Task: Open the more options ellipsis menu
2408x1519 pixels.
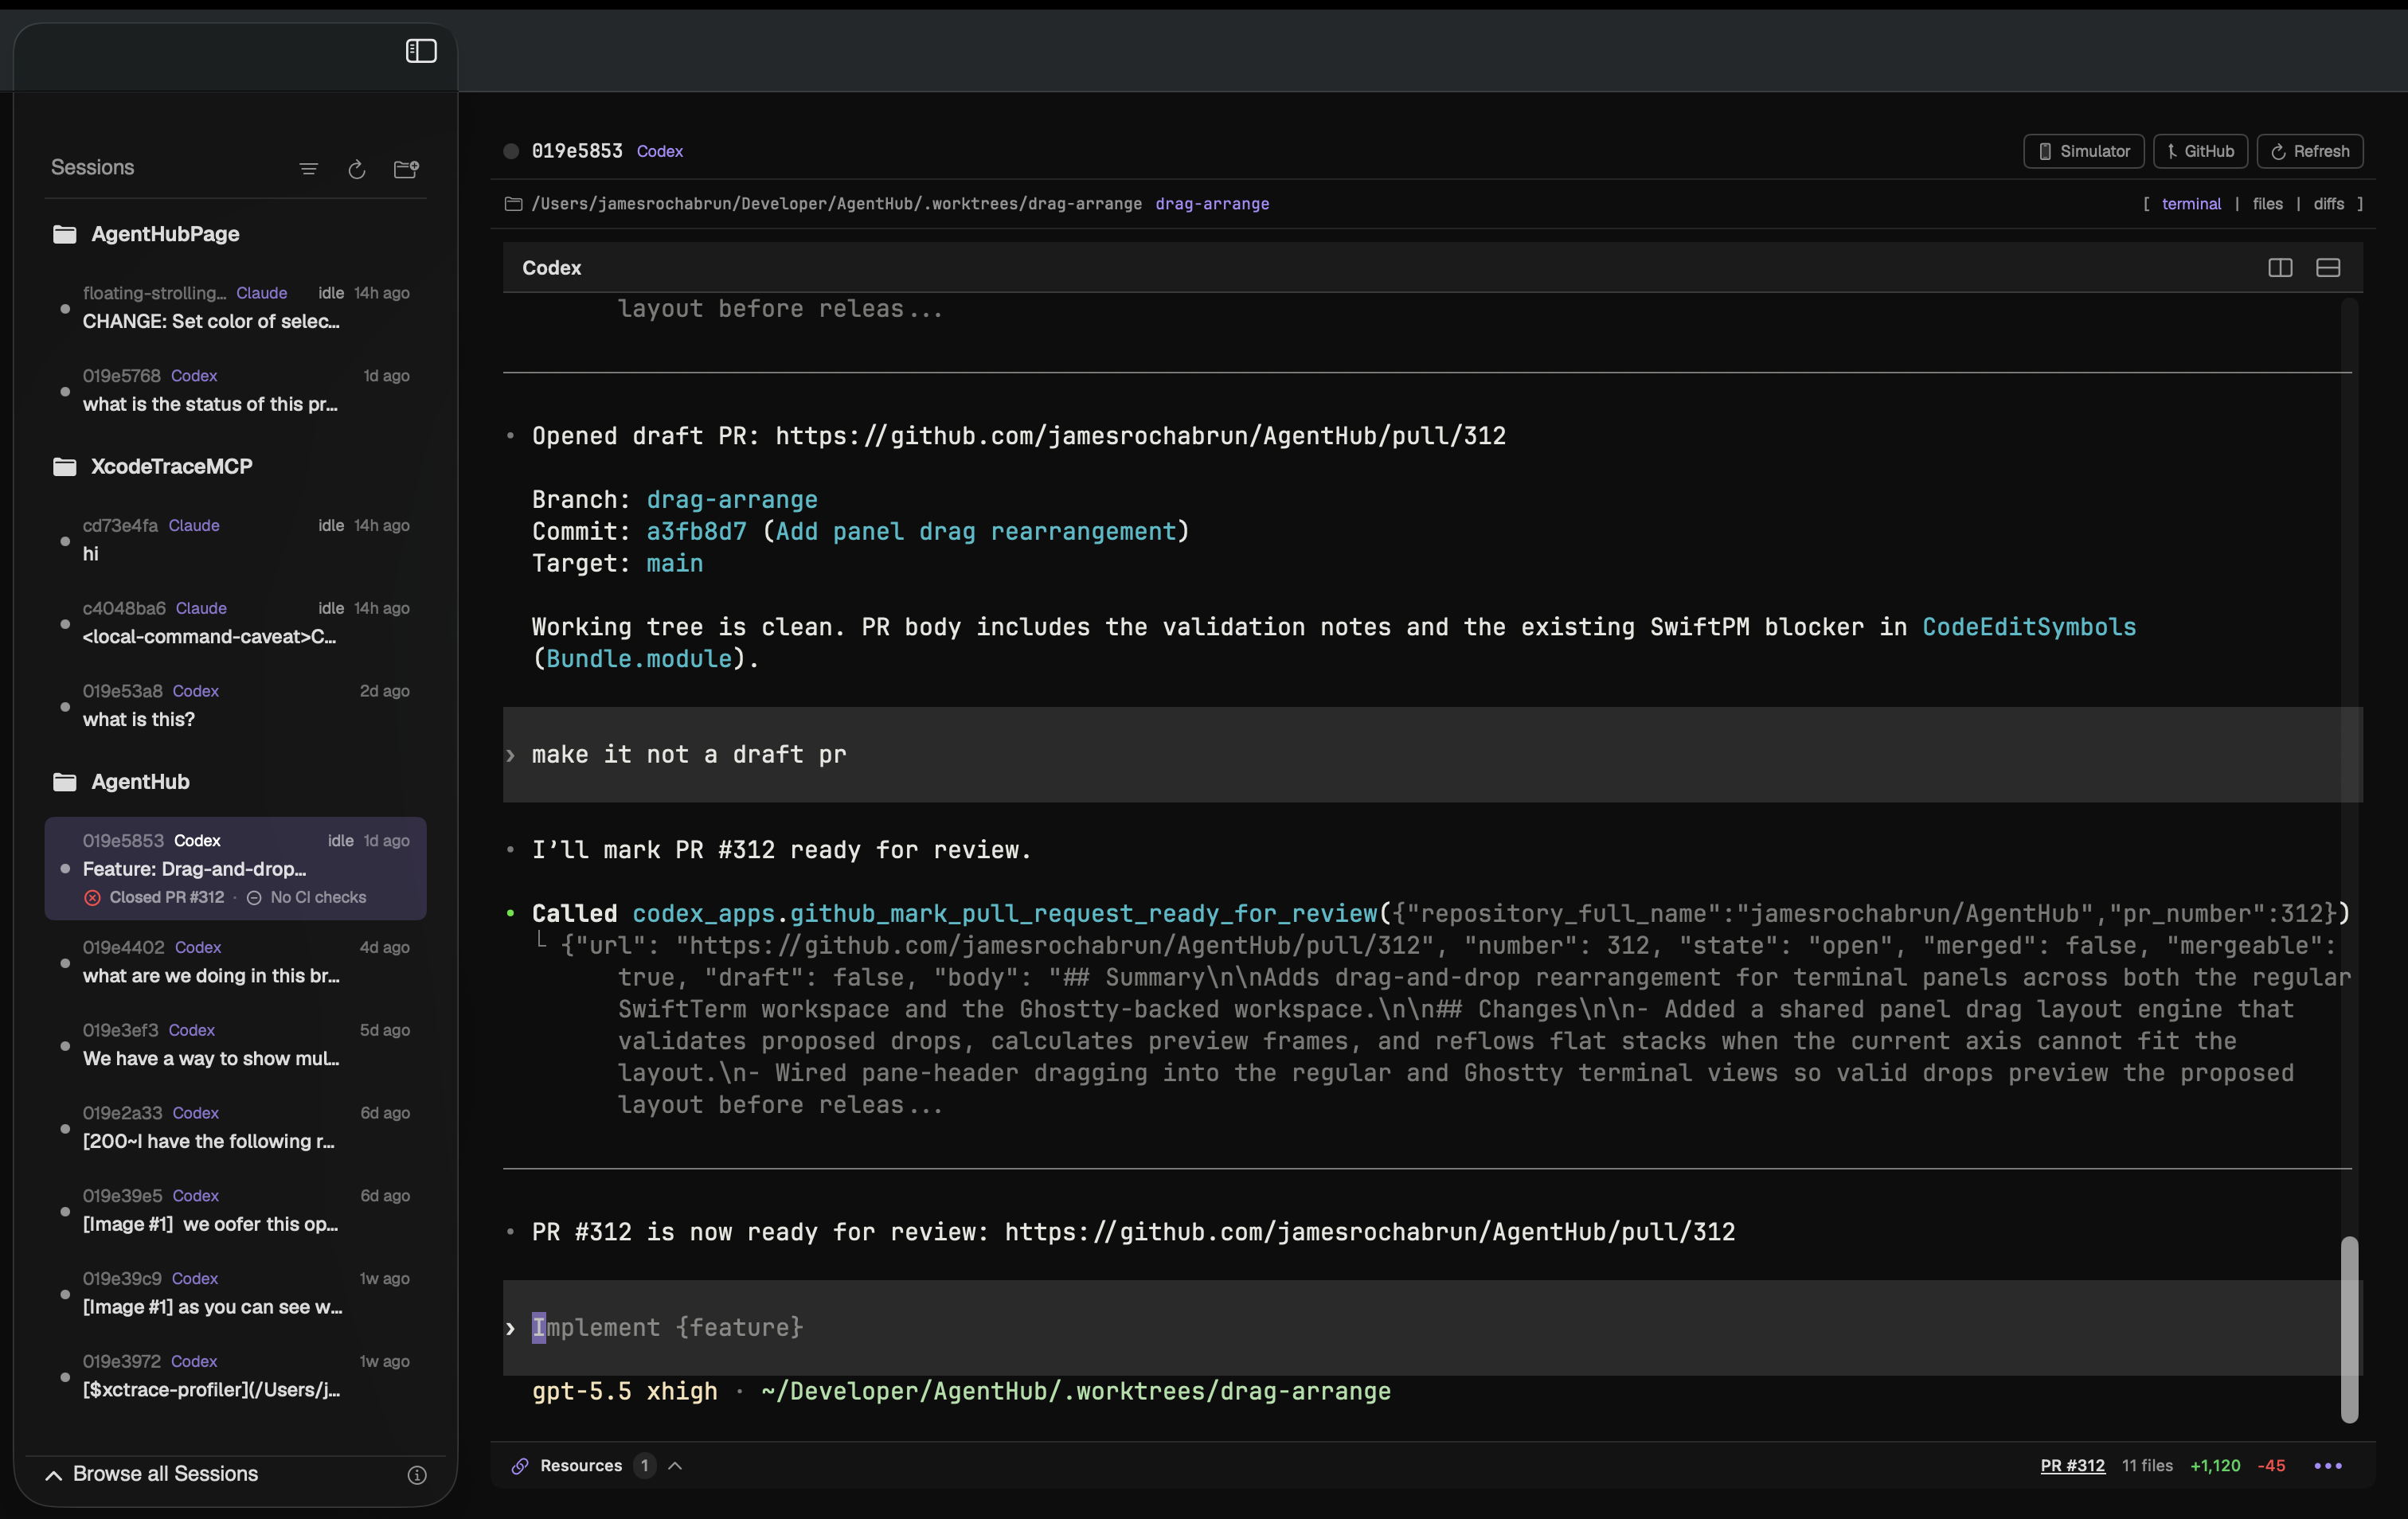Action: pos(2328,1466)
